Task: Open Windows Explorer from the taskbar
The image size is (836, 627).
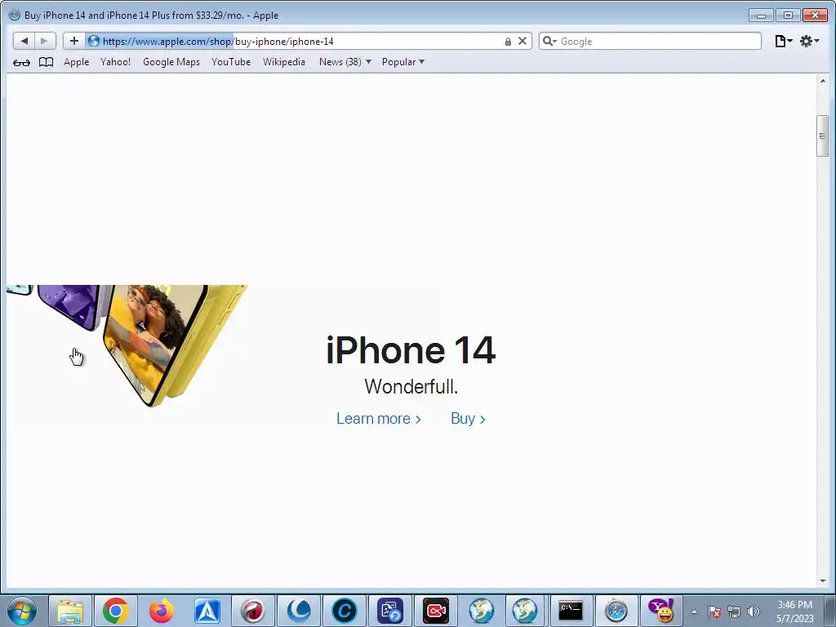Action: [x=70, y=611]
